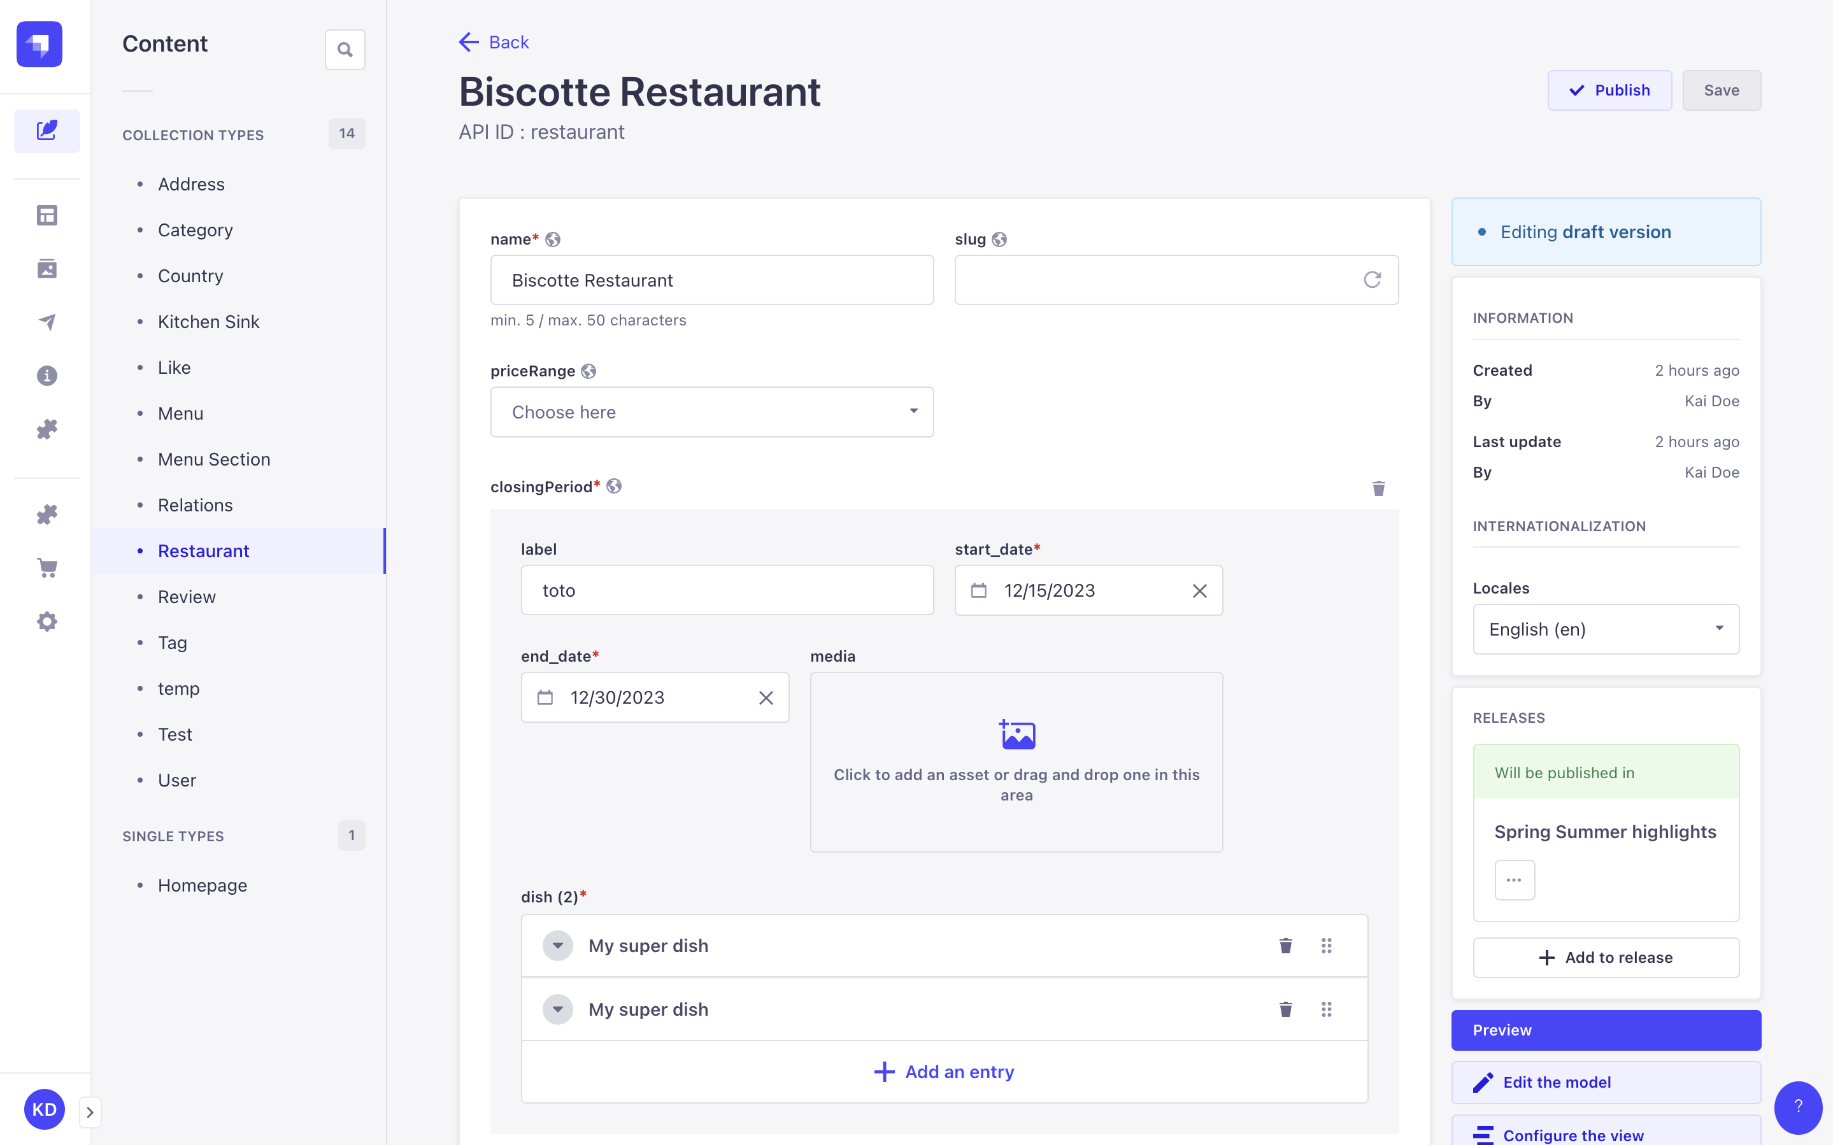Clear the start_date field with the X
The width and height of the screenshot is (1833, 1145).
coord(1199,590)
